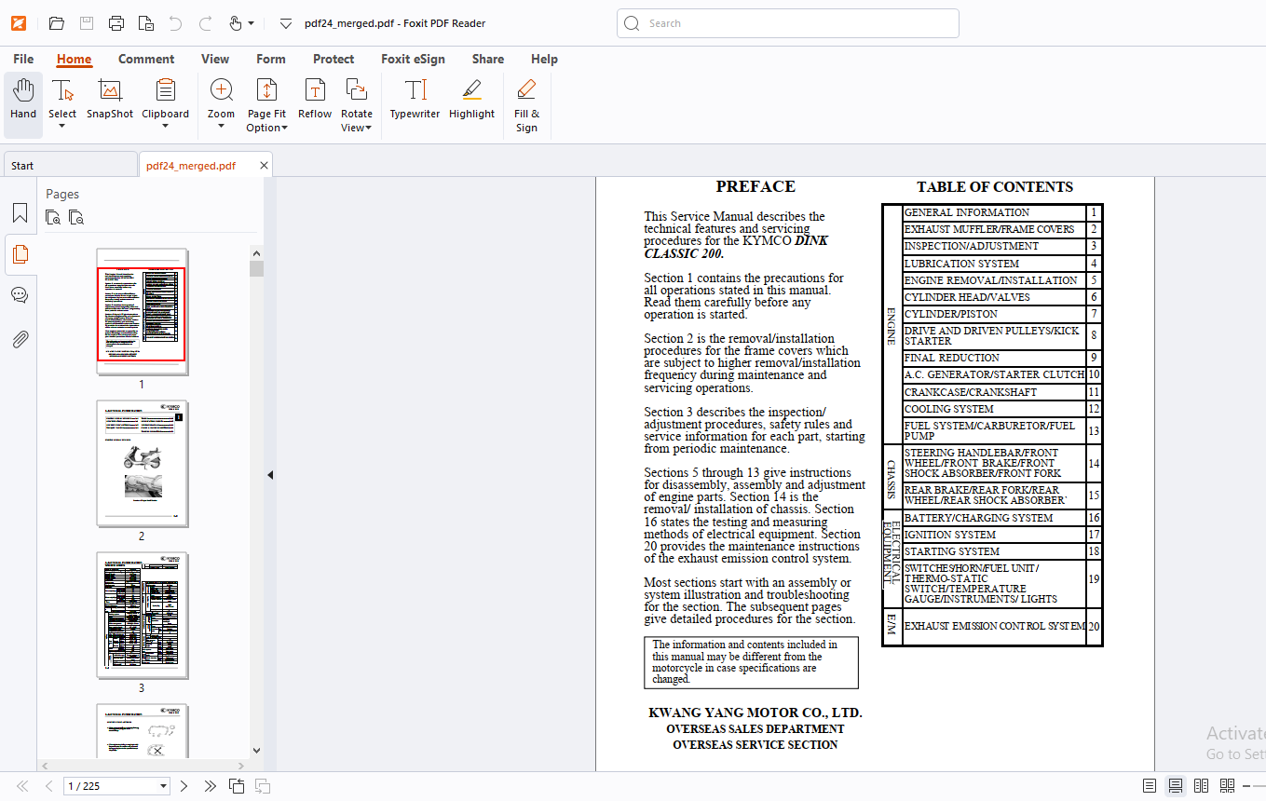Click the Save disk icon
1266x801 pixels.
[87, 23]
